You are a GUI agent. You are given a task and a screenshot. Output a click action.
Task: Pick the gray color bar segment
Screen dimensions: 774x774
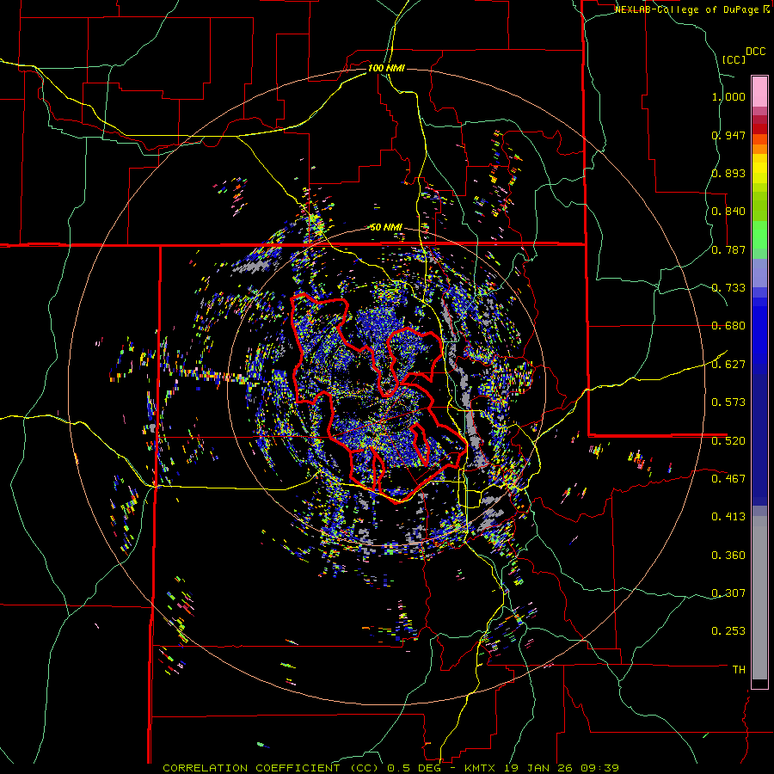[x=759, y=598]
